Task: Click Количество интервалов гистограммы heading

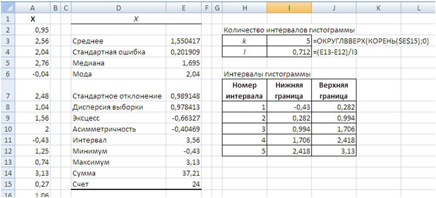Action: pyautogui.click(x=290, y=30)
